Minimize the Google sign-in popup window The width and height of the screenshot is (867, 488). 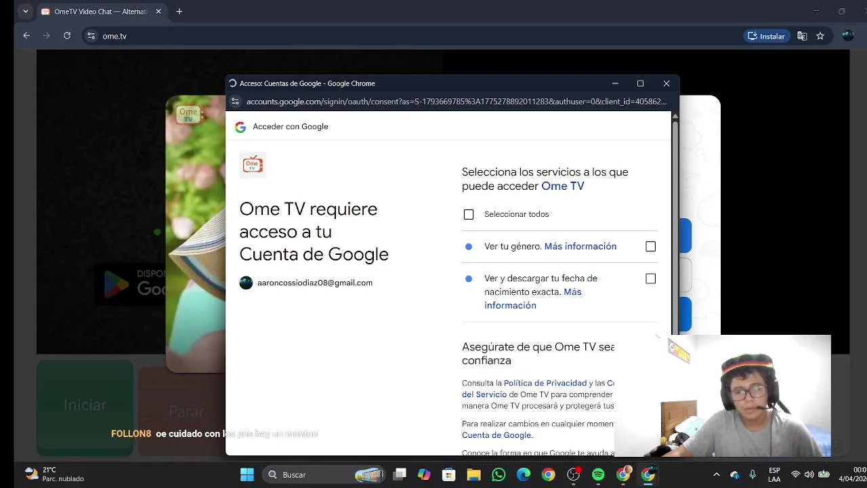click(615, 83)
